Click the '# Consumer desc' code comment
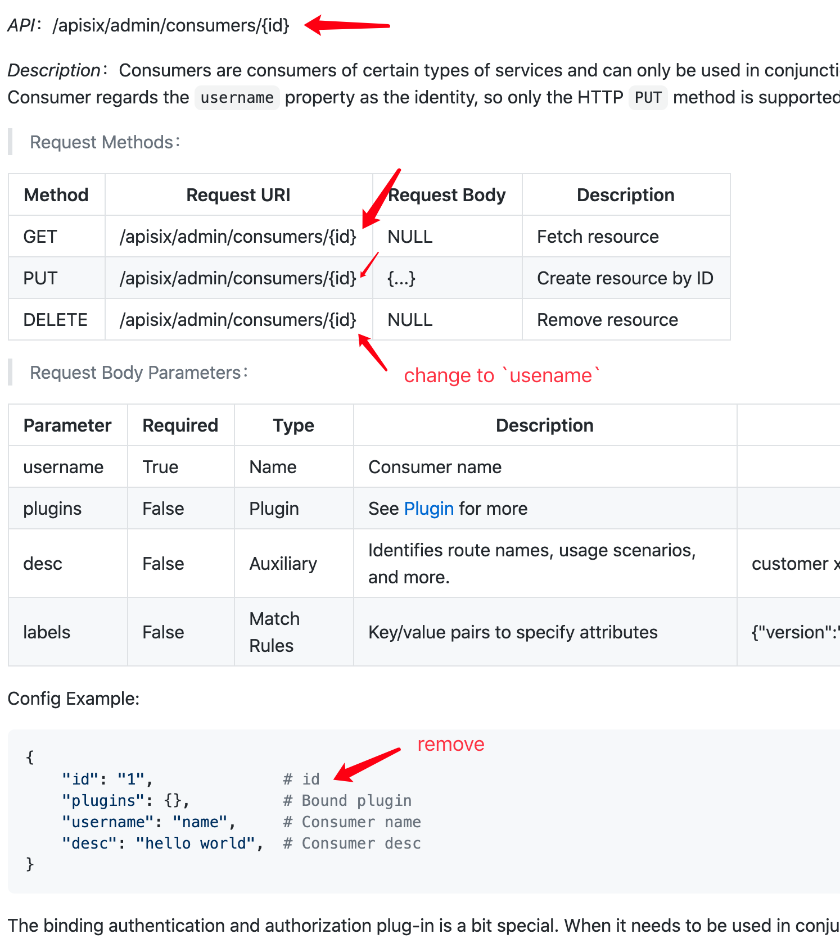The width and height of the screenshot is (840, 943). [x=352, y=844]
